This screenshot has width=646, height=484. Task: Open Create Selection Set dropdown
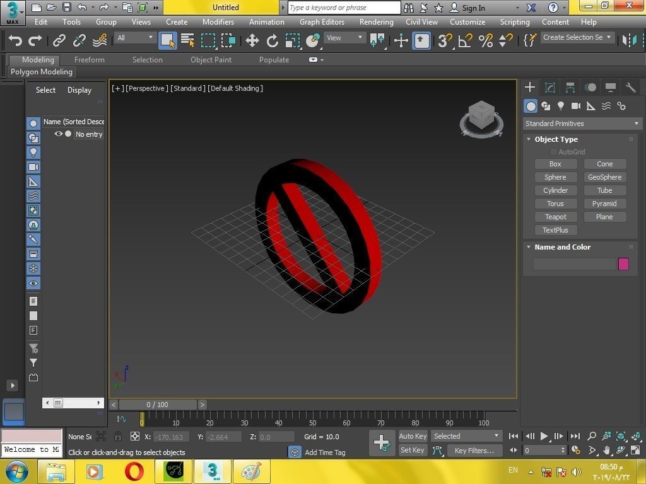577,37
